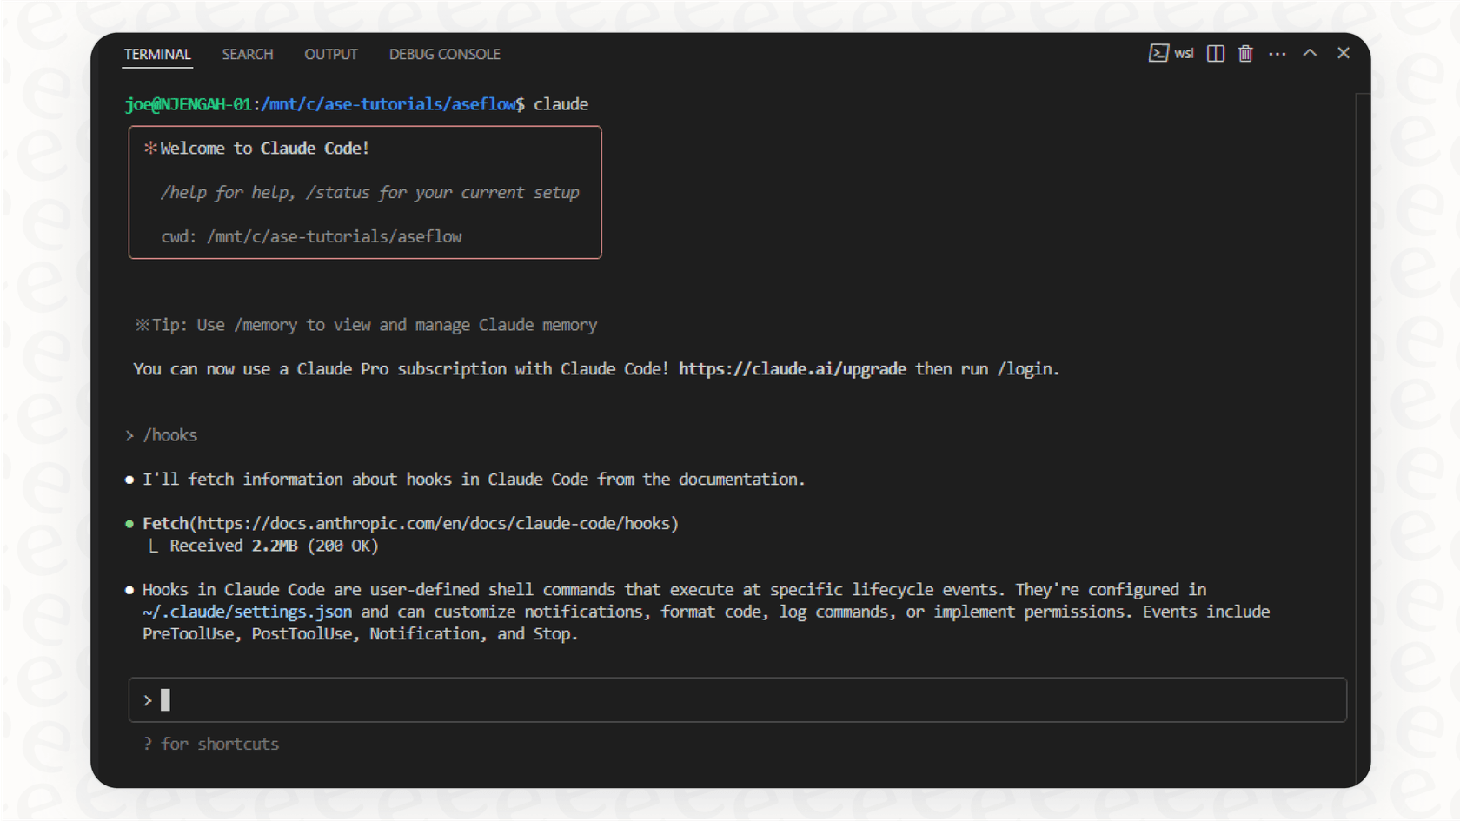Click the asterisk icon beside the memory tip

point(141,324)
